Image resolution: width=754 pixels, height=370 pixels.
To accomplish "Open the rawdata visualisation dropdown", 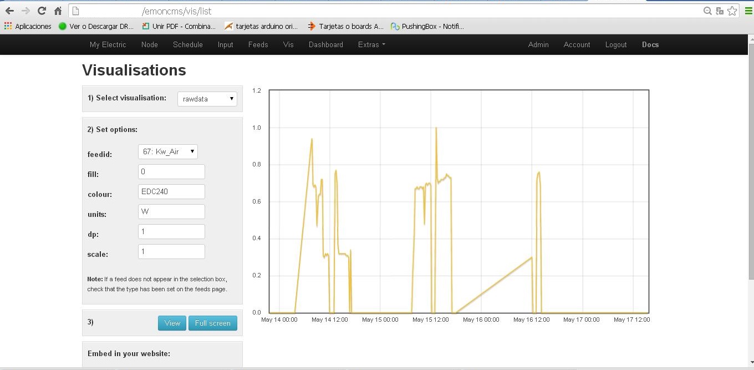I will [207, 99].
